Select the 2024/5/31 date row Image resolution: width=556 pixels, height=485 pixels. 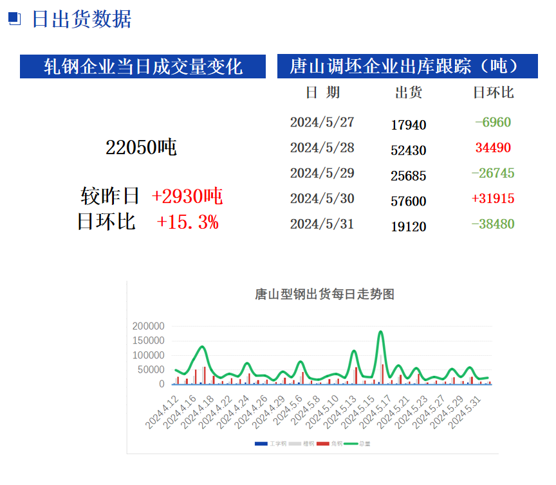coord(322,224)
